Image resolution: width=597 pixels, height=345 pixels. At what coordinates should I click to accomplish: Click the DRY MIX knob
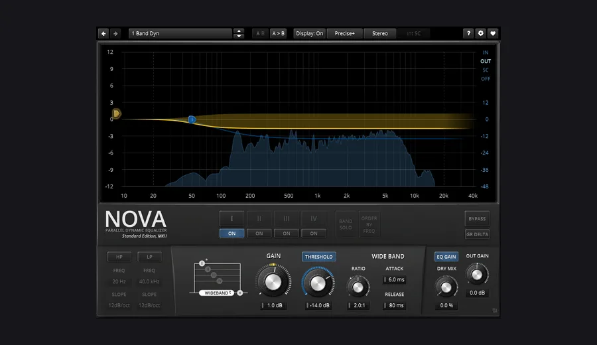(x=446, y=287)
